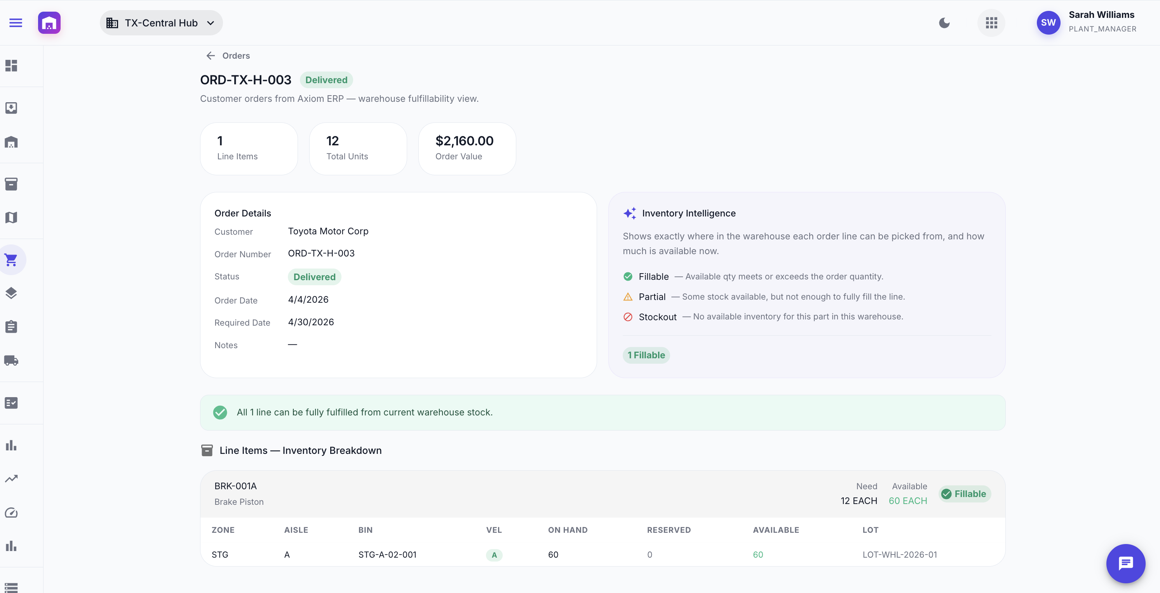
Task: Open the TX-Central Hub warehouse selector
Action: 161,23
